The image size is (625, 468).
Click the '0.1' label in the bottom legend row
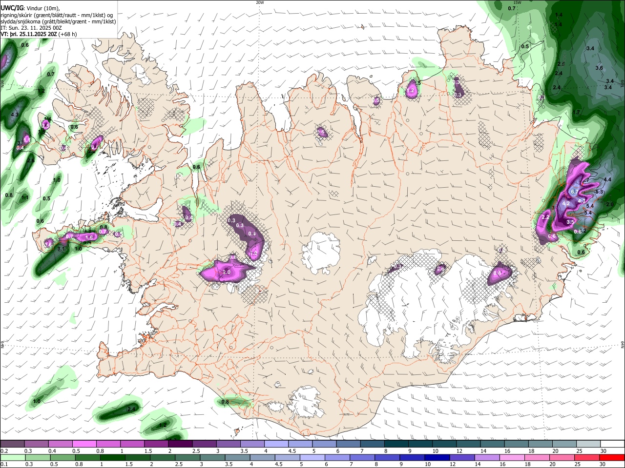point(4,464)
